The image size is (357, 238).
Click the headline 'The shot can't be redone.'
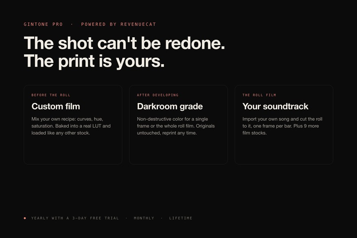[124, 43]
